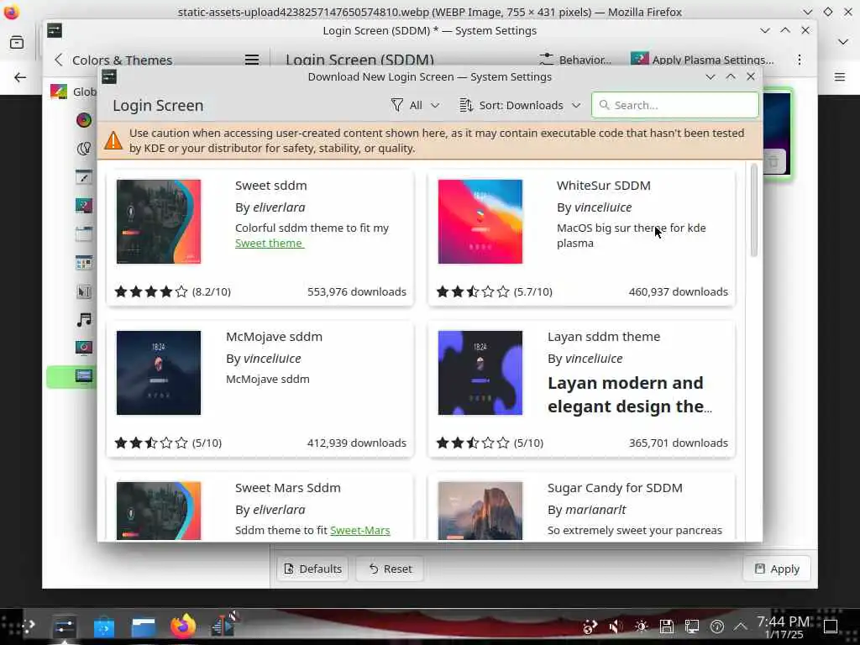Open the Sweet sddm theme thumbnail
The width and height of the screenshot is (860, 645).
[159, 222]
